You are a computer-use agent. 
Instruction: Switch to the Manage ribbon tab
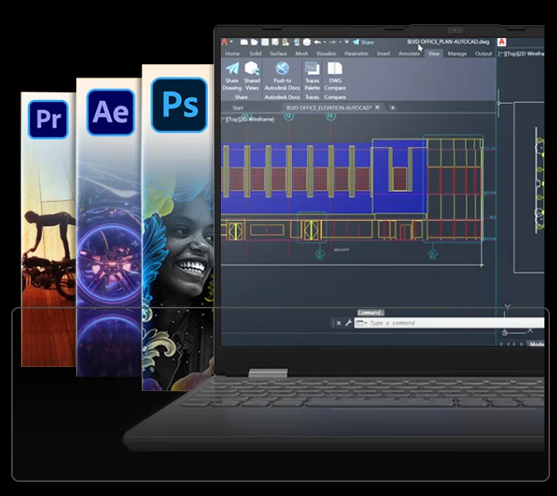click(x=457, y=54)
